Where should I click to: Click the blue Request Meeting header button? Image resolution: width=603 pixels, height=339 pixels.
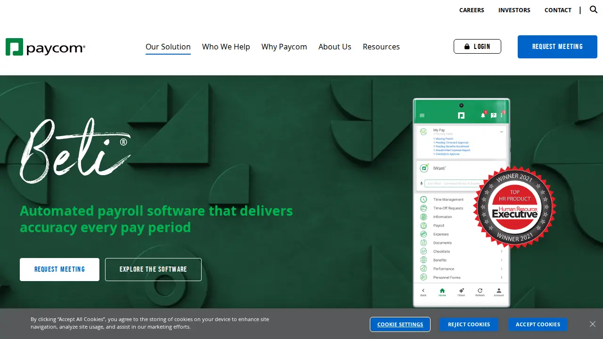557,47
